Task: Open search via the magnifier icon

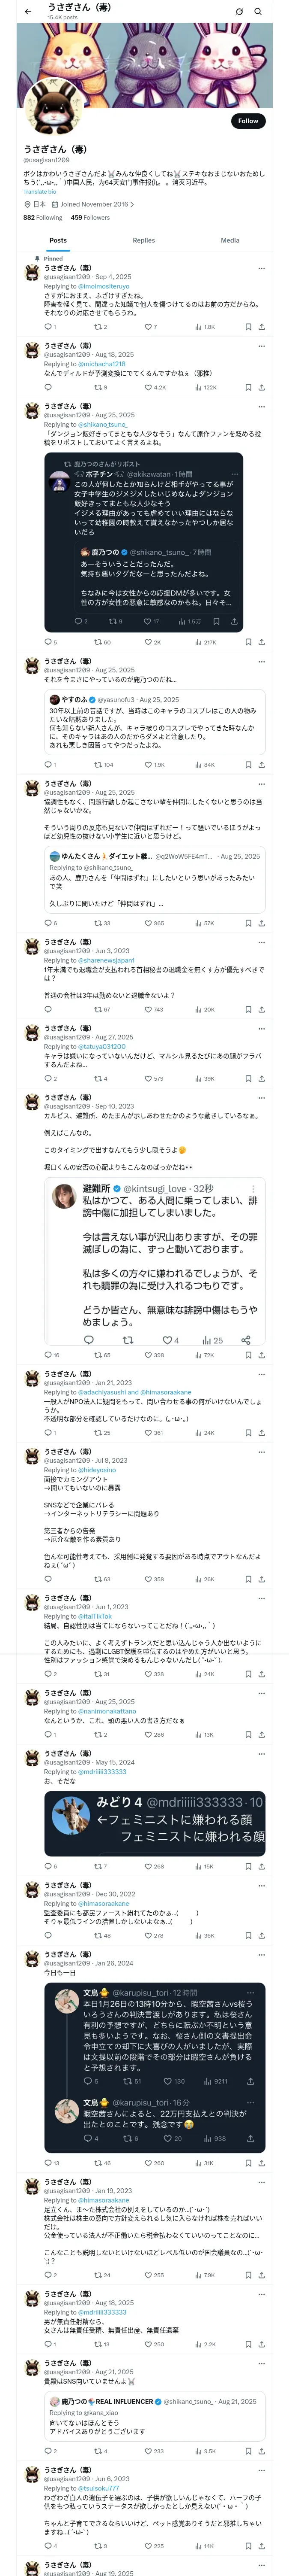Action: 257,12
